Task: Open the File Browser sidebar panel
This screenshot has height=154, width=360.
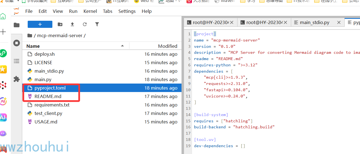Action: point(17,25)
